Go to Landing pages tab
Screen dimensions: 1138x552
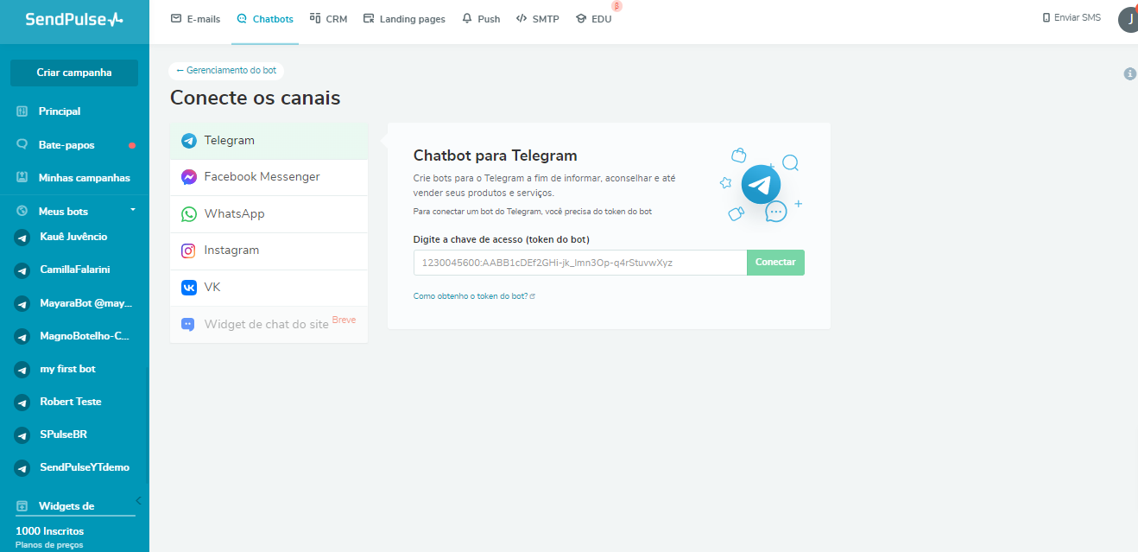pos(404,19)
